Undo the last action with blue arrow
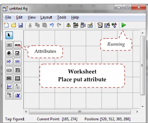 click(x=52, y=25)
